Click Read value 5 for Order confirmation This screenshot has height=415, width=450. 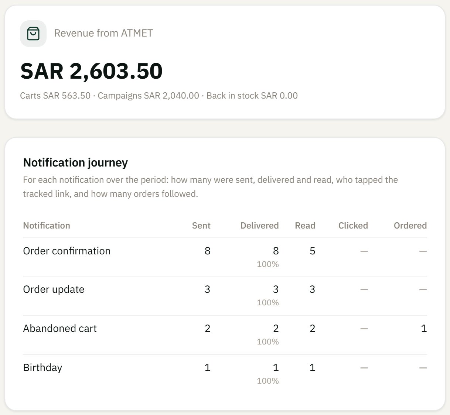click(313, 251)
